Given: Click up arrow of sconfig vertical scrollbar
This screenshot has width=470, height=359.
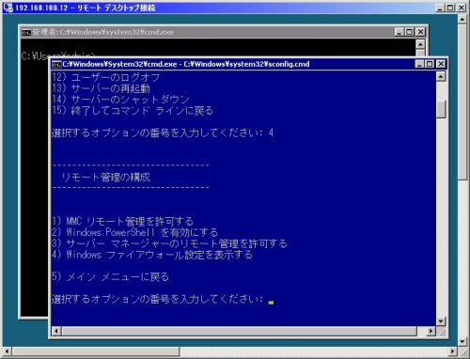Looking at the screenshot, I should [x=441, y=76].
